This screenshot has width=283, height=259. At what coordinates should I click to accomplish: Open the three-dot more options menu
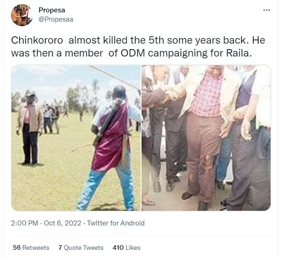(266, 10)
